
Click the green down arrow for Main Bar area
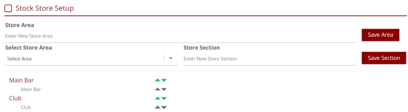164,80
